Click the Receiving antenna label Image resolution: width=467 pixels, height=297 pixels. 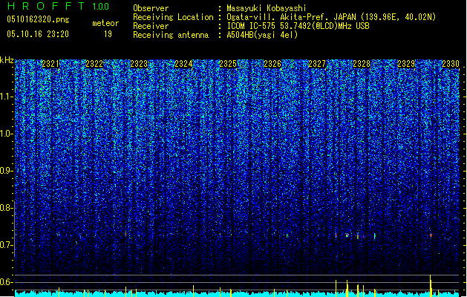[171, 35]
